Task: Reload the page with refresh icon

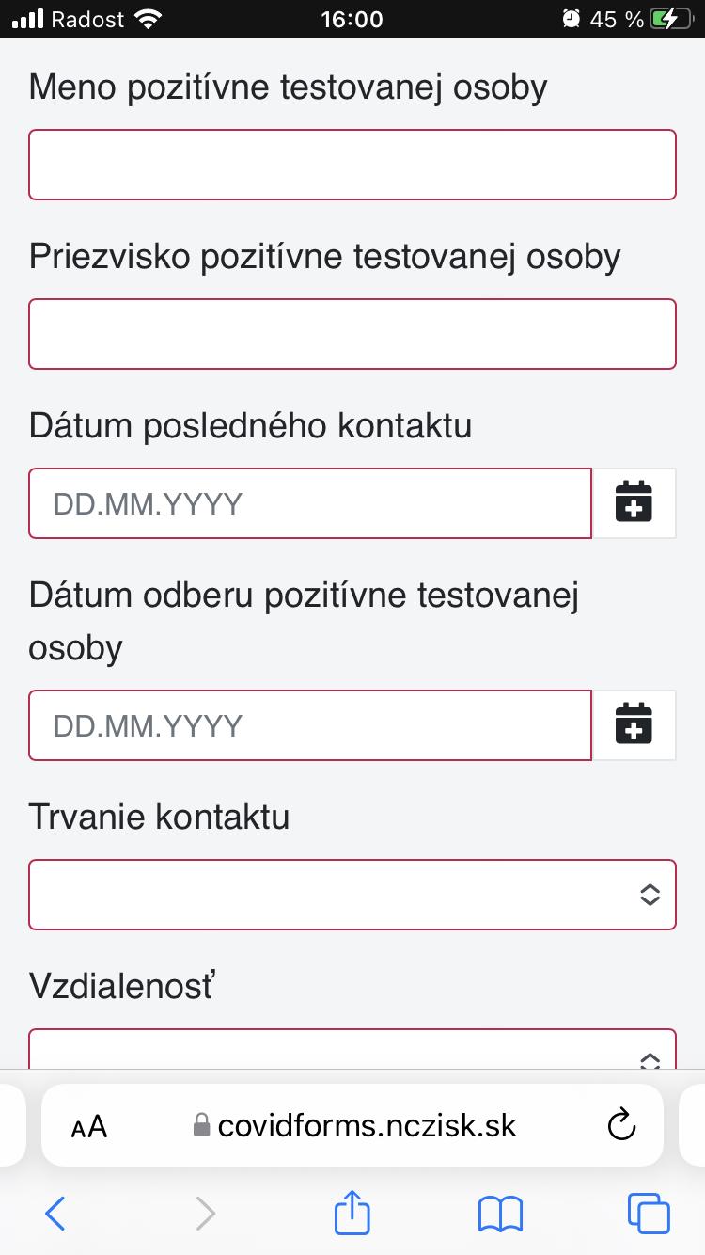Action: (x=622, y=1124)
